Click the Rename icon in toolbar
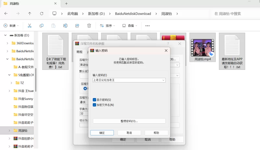The image size is (260, 150). point(65,26)
